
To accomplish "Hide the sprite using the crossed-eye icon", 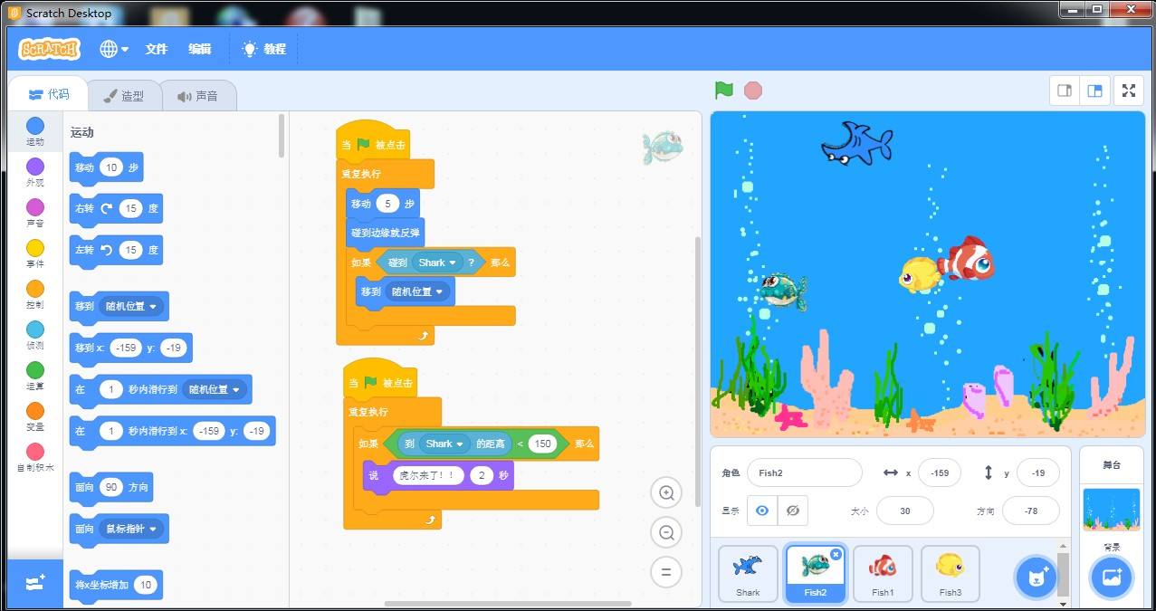I will [x=793, y=511].
